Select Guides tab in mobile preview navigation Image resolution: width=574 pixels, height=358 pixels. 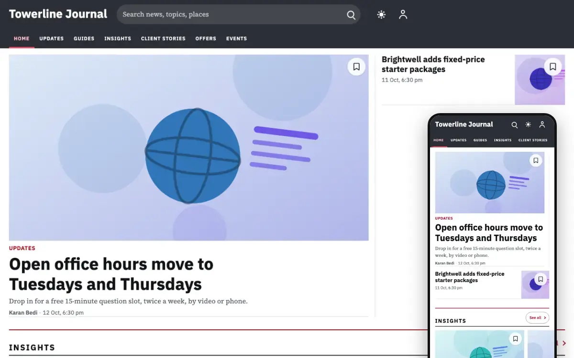(480, 140)
